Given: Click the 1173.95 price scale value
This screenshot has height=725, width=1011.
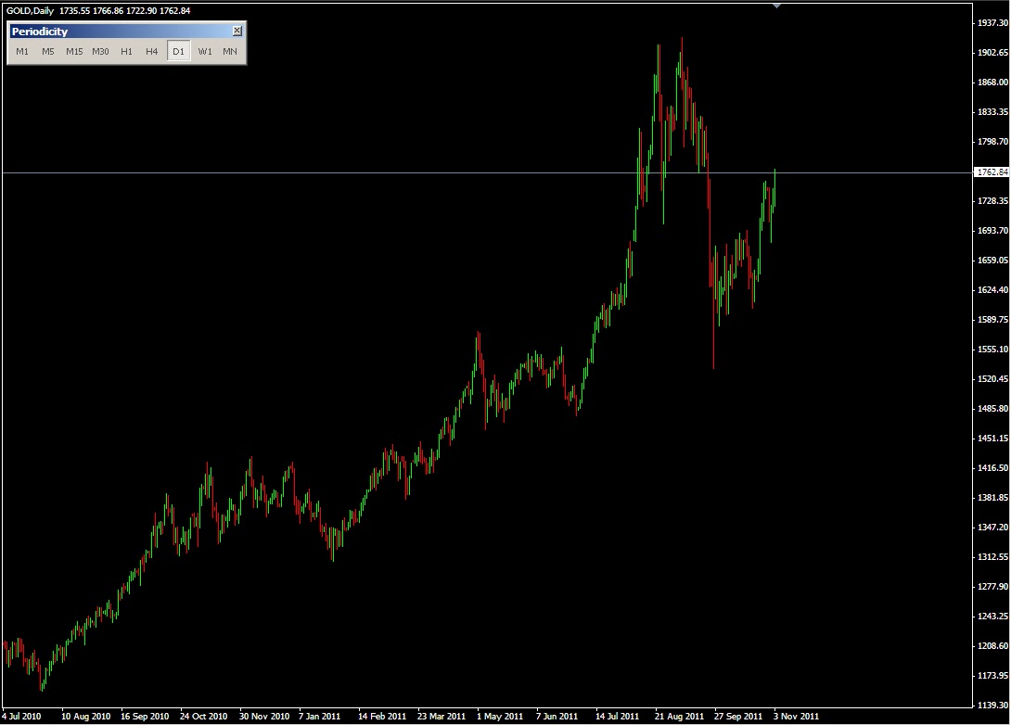Looking at the screenshot, I should point(992,675).
